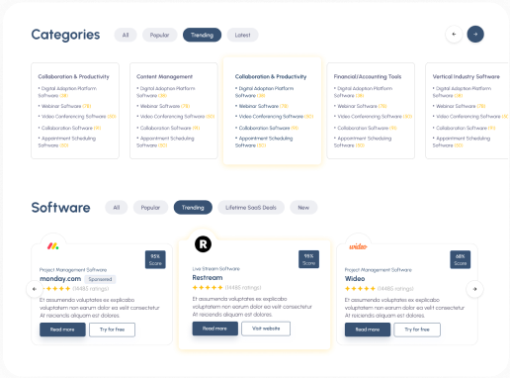Click Digital Adoption Platform Software in highlighted card
This screenshot has height=378, width=510.
pos(264,92)
